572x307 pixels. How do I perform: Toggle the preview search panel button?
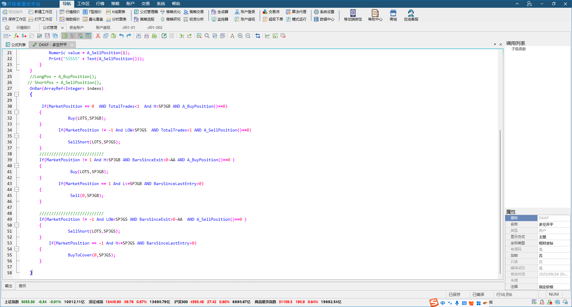pyautogui.click(x=88, y=36)
